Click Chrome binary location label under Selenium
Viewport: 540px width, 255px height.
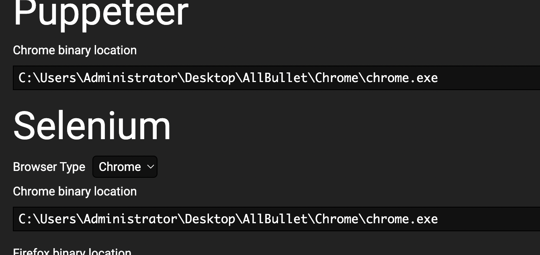coord(75,191)
